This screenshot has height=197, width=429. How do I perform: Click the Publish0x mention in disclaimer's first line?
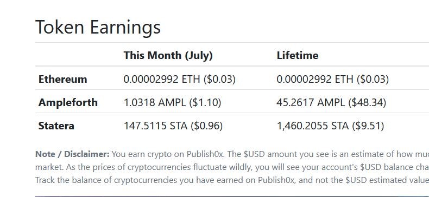tap(205, 154)
